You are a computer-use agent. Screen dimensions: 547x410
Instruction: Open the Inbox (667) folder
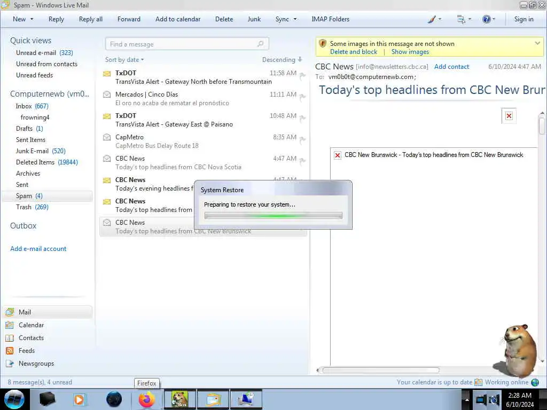[32, 106]
